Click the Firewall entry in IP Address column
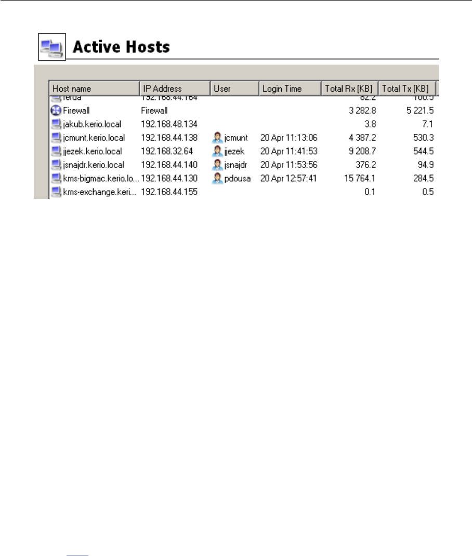The height and width of the screenshot is (556, 472). (154, 111)
